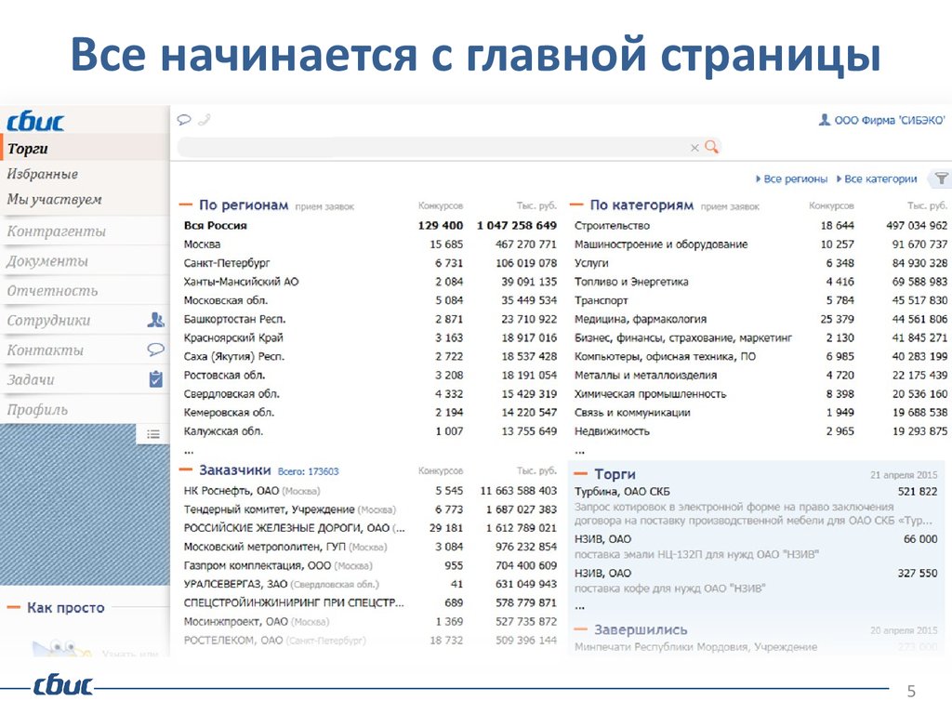Click the phone handset icon above search

pyautogui.click(x=204, y=119)
